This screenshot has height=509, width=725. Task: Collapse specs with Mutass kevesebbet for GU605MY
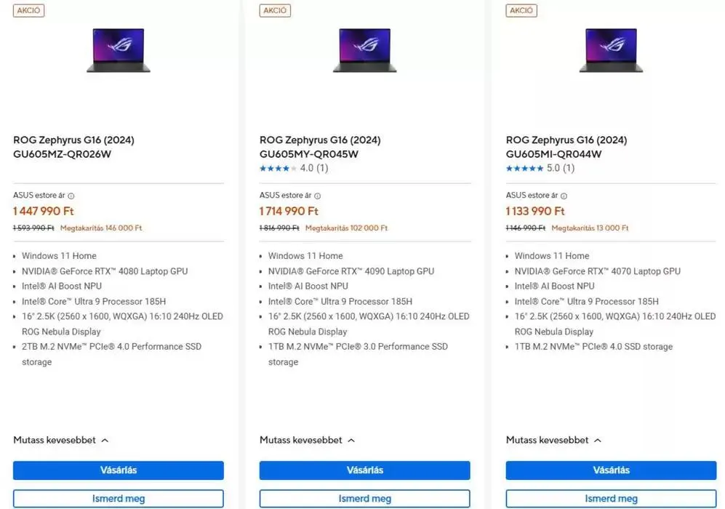(308, 440)
